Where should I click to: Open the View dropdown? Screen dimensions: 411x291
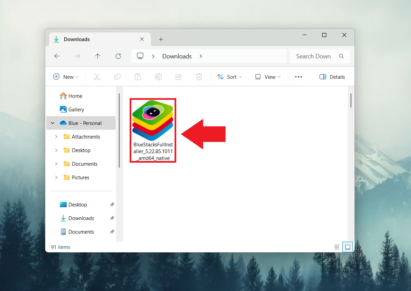(267, 77)
